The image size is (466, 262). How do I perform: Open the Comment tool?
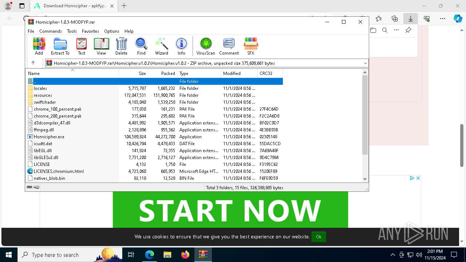(229, 46)
